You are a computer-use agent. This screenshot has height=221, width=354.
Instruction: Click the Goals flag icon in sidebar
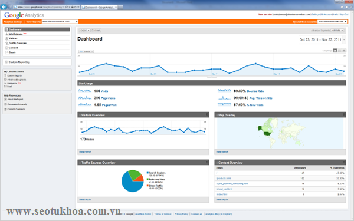pyautogui.click(x=6, y=52)
